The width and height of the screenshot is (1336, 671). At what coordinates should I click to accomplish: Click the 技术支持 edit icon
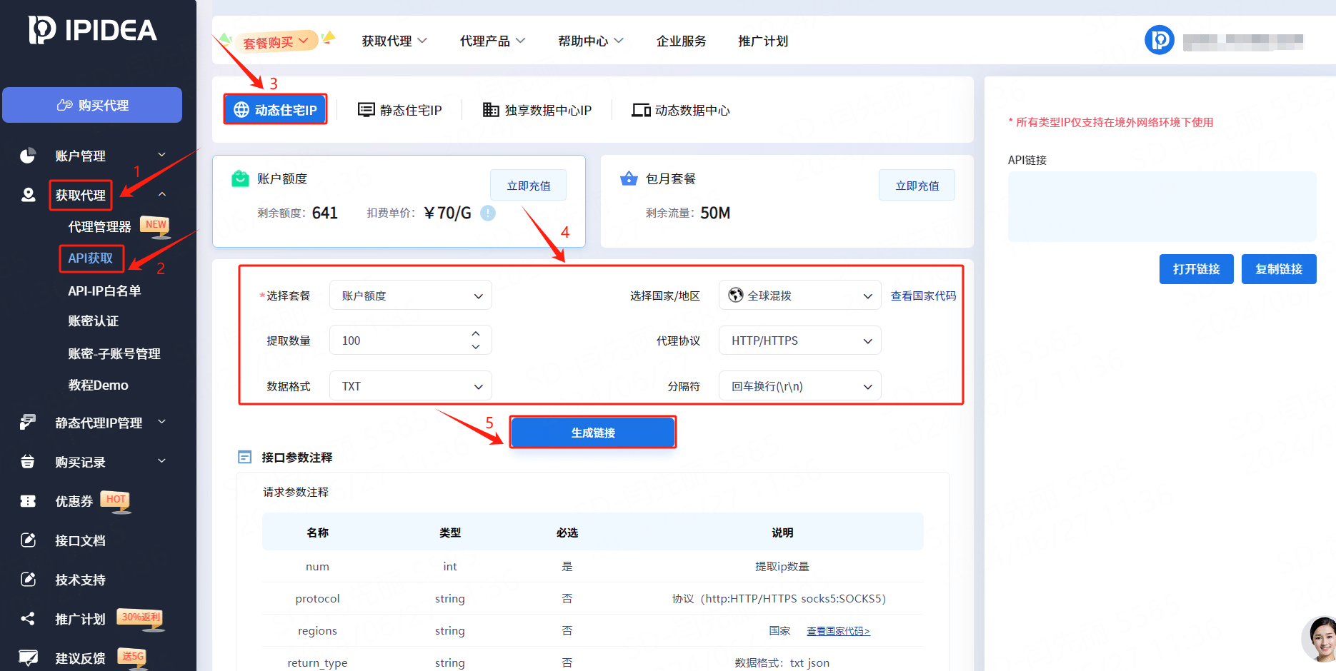click(28, 580)
